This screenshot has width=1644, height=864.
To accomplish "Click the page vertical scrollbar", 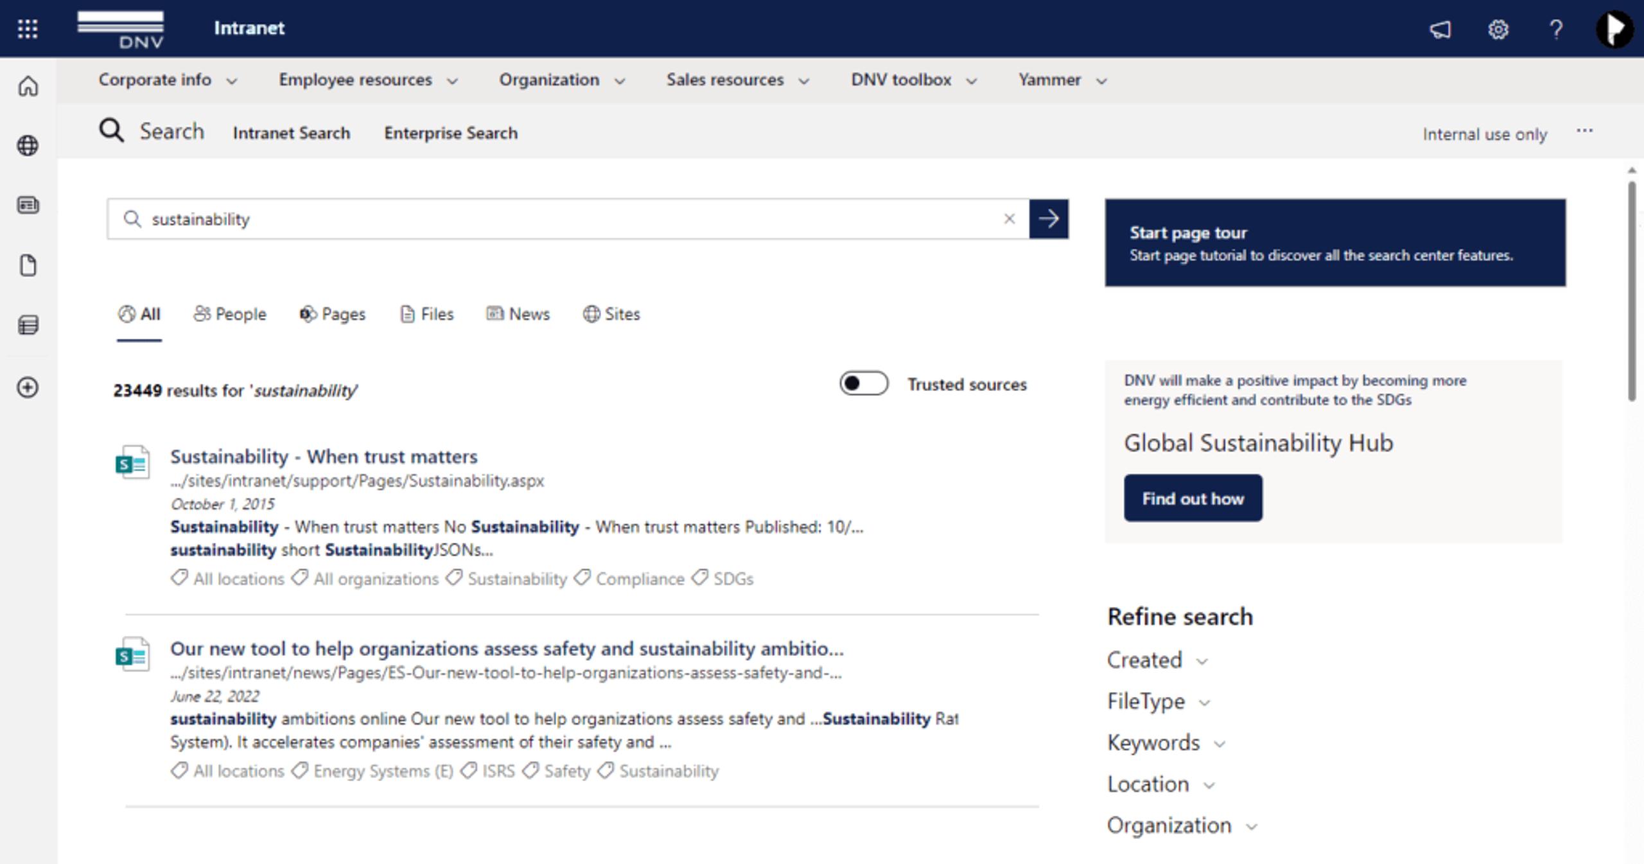I will pyautogui.click(x=1632, y=289).
